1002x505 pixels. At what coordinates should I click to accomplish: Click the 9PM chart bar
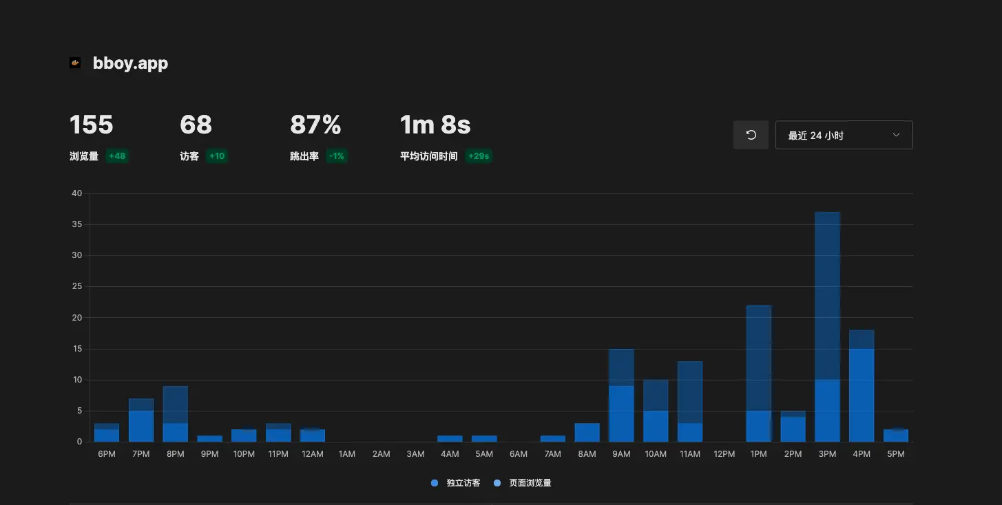coord(209,438)
